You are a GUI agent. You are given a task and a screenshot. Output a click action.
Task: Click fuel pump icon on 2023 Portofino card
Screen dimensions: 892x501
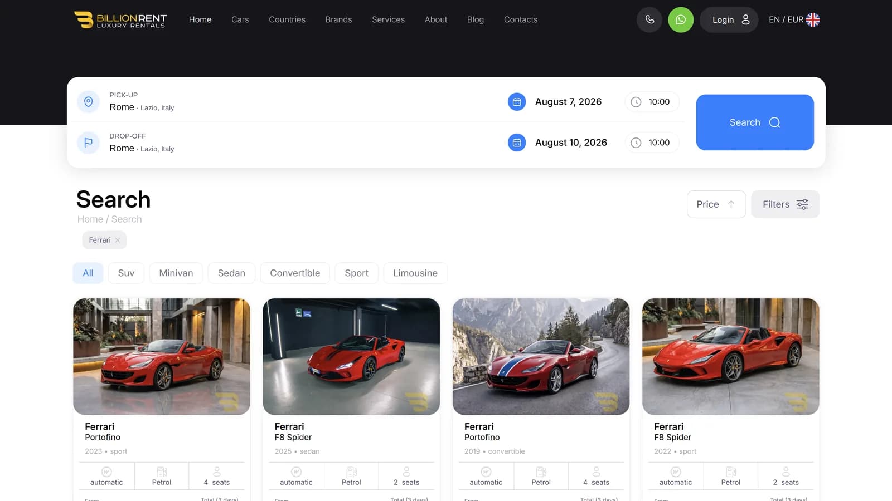click(162, 471)
